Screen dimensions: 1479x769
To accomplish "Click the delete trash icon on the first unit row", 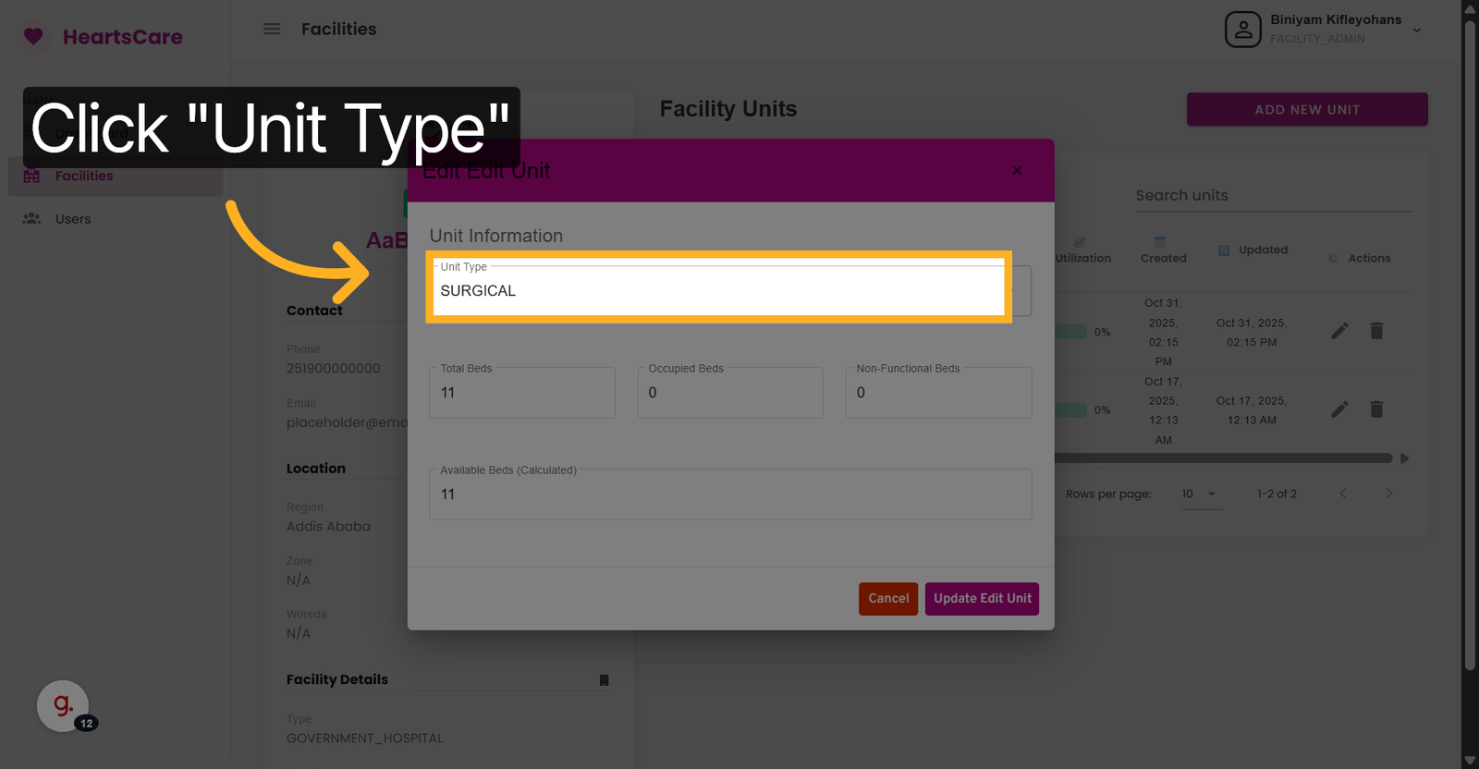I will [x=1376, y=330].
